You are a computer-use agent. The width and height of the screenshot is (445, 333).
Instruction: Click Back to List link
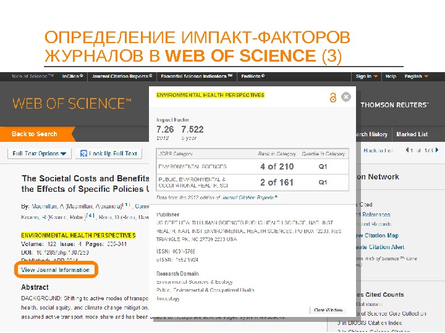(378, 150)
